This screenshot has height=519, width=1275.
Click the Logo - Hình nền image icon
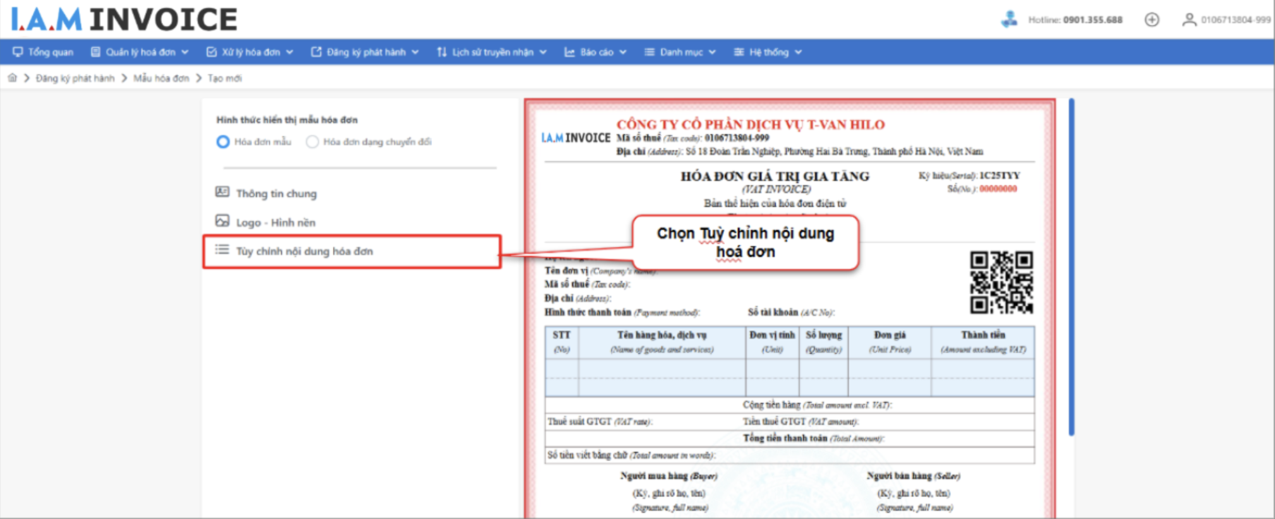(222, 221)
